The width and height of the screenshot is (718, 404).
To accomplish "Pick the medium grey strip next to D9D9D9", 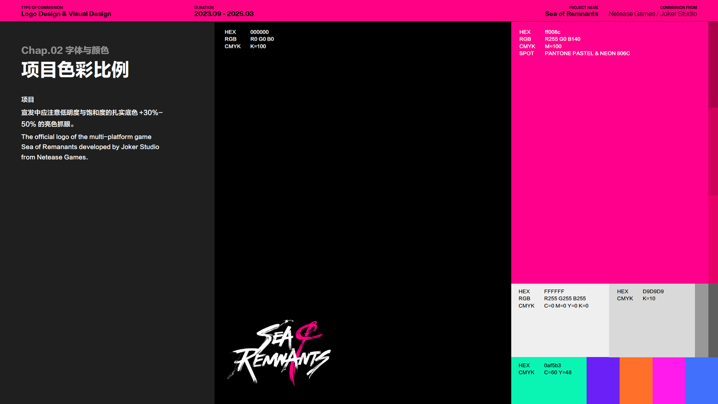I will pos(702,320).
